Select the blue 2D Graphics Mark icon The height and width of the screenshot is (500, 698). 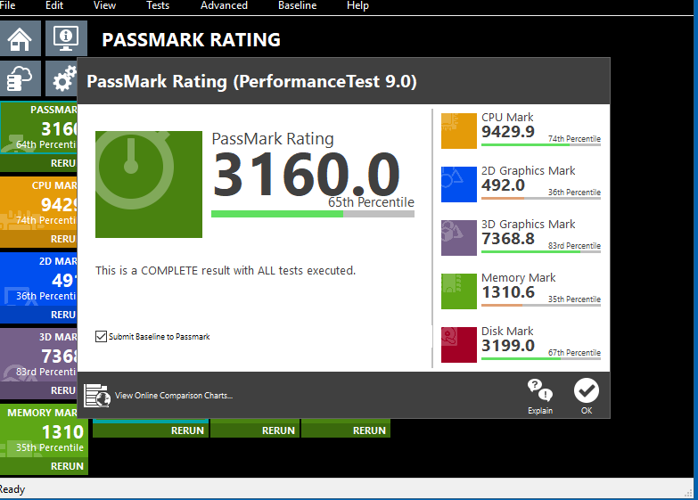coord(459,184)
